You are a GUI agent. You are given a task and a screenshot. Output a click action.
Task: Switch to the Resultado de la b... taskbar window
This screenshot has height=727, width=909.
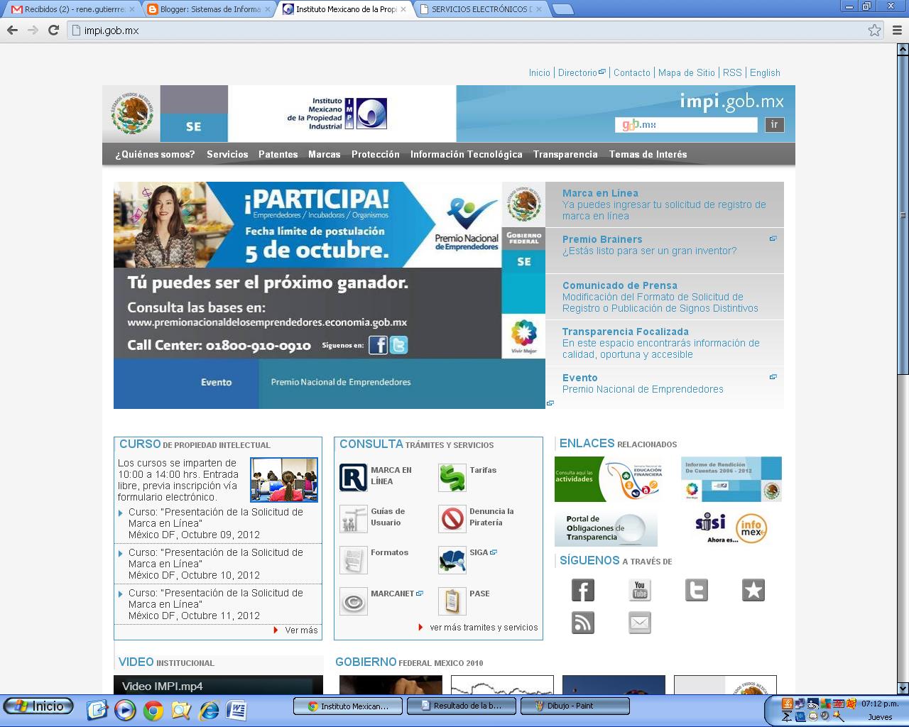coord(462,706)
